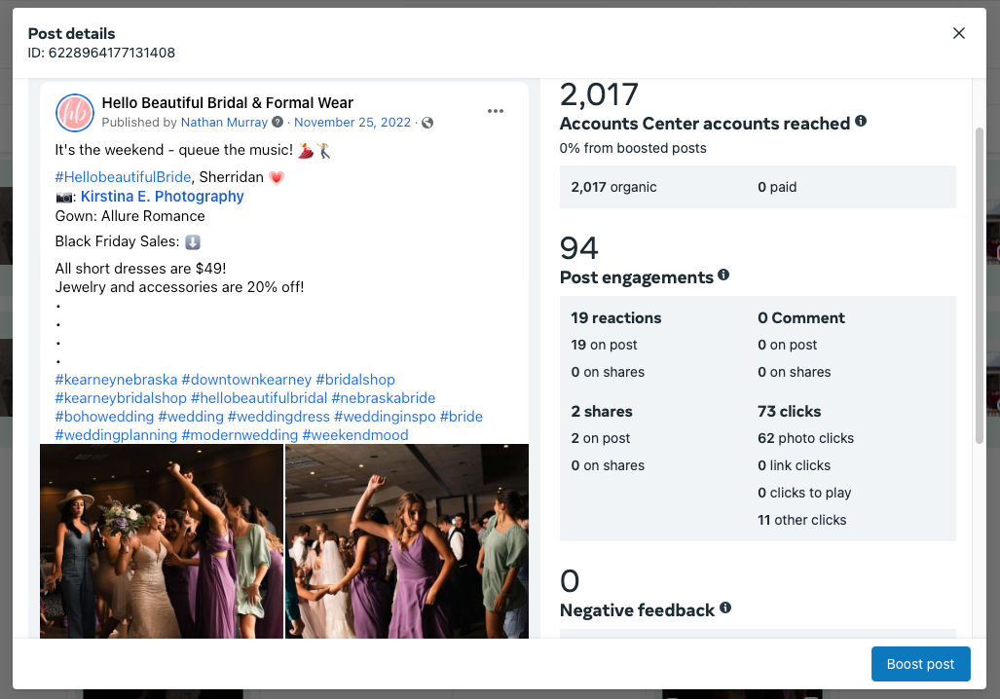The height and width of the screenshot is (699, 1000).
Task: Click the info icon next to Accounts Center accounts reached
Action: tap(860, 121)
